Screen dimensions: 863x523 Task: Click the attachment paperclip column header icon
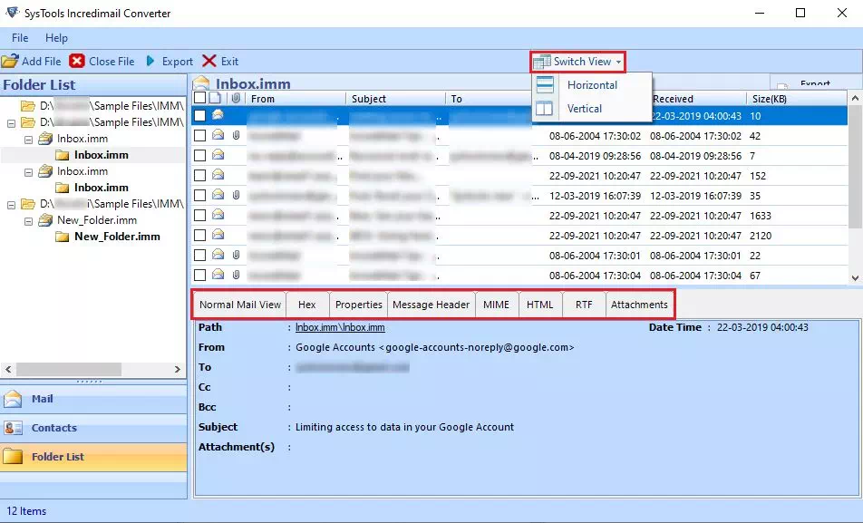click(236, 99)
